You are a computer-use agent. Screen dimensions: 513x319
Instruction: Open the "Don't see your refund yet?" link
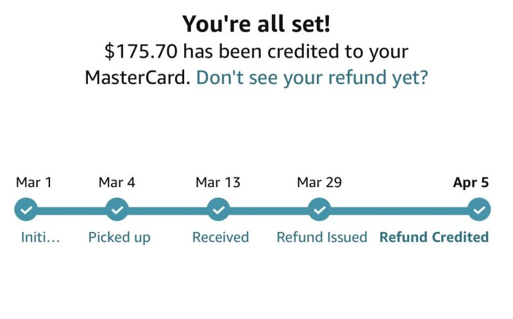(312, 78)
